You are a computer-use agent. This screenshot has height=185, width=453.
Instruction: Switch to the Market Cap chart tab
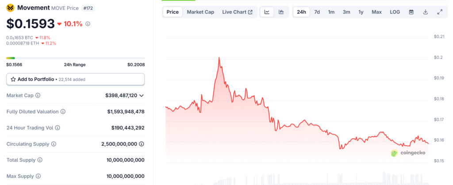coord(200,12)
